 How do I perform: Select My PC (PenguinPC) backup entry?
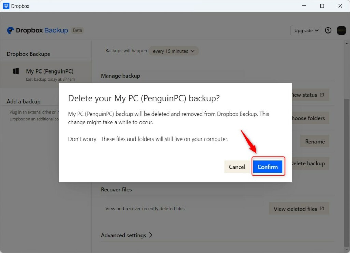coord(46,75)
